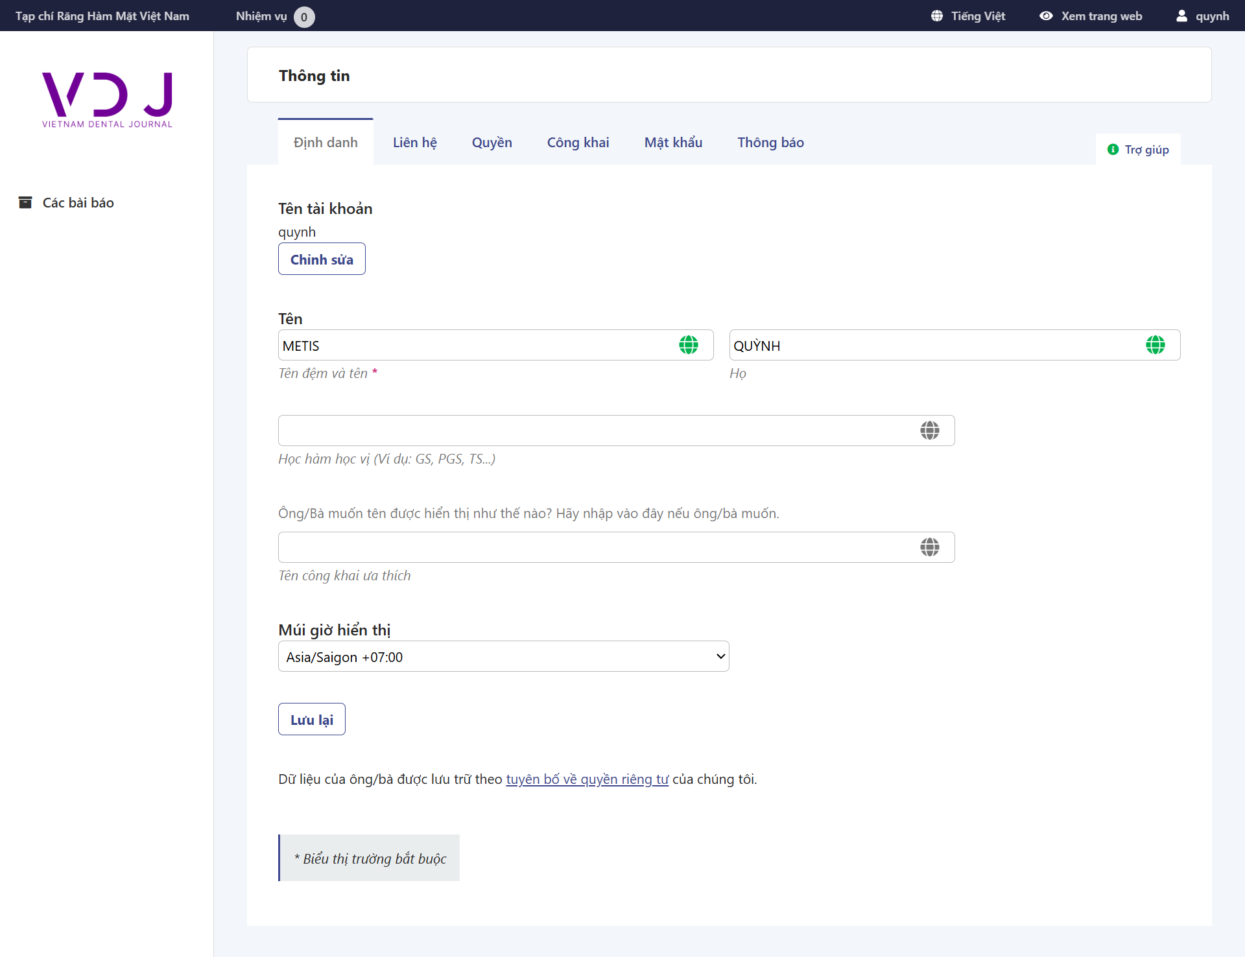Expand the Múi giờ hiển thị timezone dropdown
Screen dimensions: 1245x957
[x=503, y=657]
